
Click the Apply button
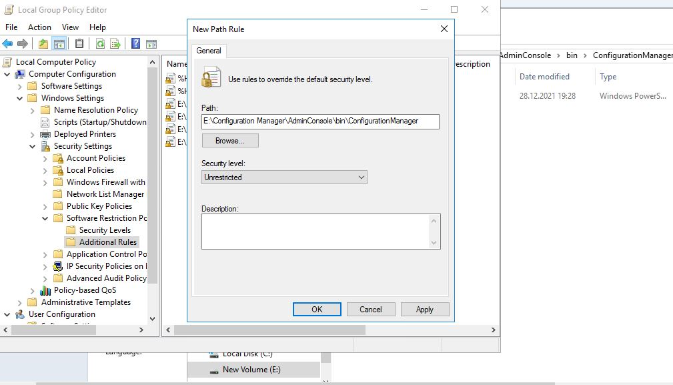click(x=425, y=310)
